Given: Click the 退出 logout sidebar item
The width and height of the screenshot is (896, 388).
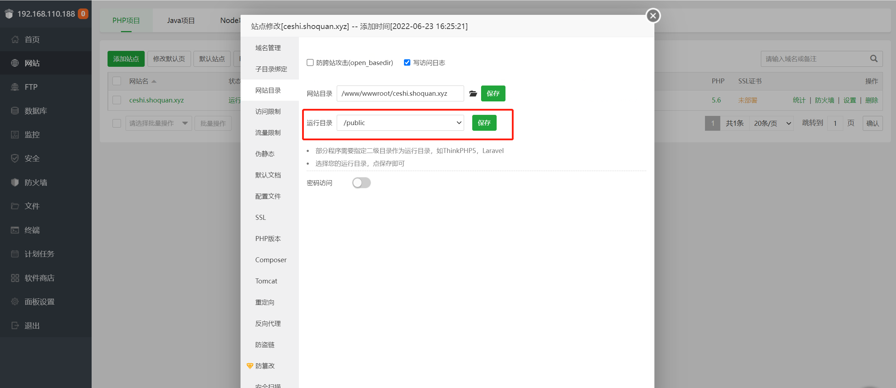Looking at the screenshot, I should tap(32, 325).
